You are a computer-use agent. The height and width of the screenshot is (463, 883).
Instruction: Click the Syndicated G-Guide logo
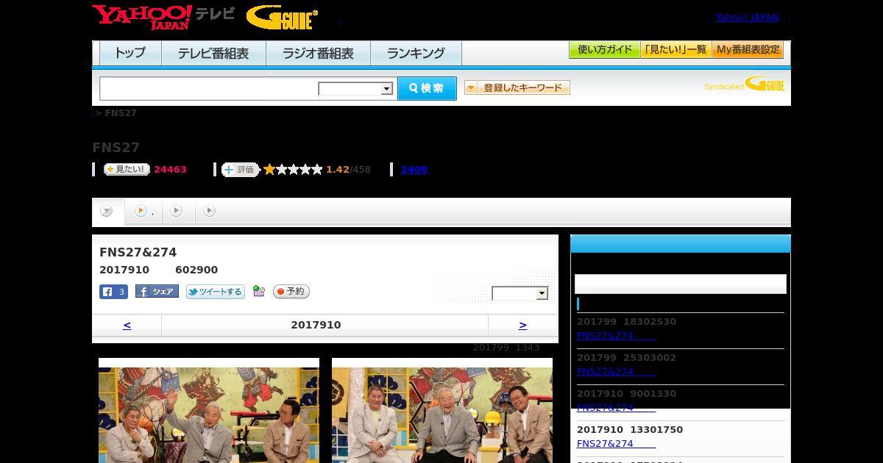coord(744,85)
